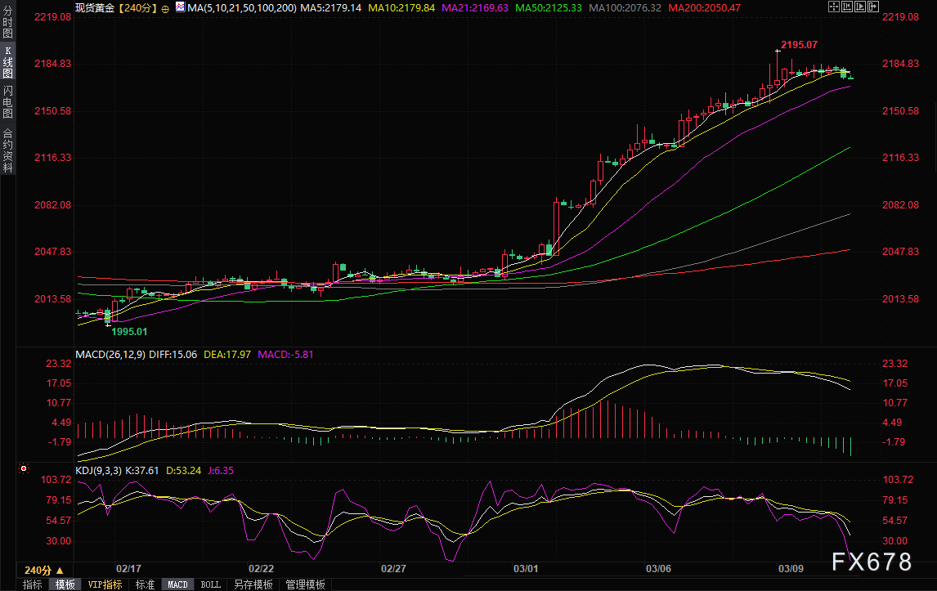Click the 02/27 date on time axis
Viewport: 937px width, 591px height.
(394, 568)
